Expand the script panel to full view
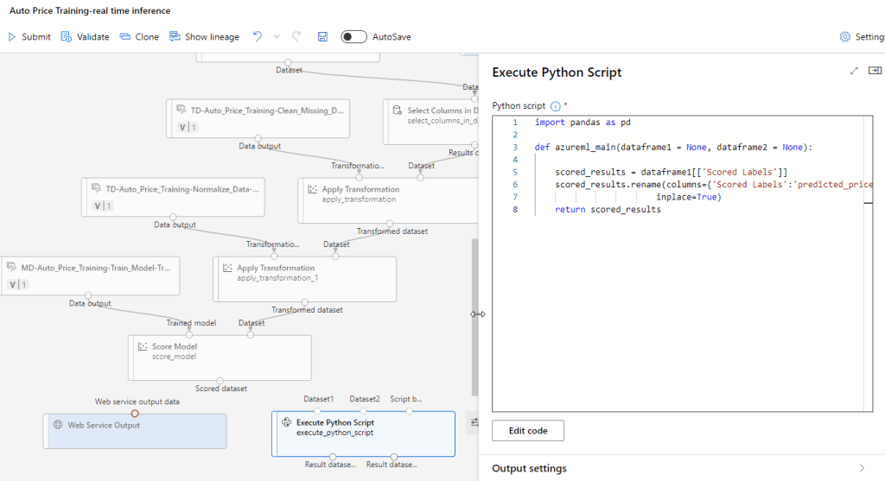This screenshot has height=481, width=885. (854, 71)
